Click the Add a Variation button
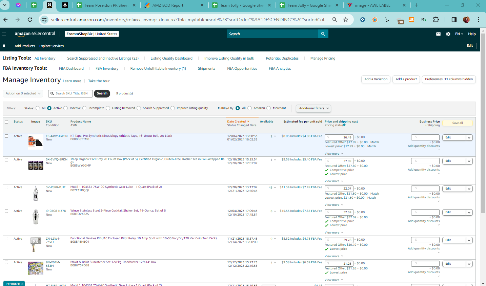The width and height of the screenshot is (486, 286). tap(376, 79)
